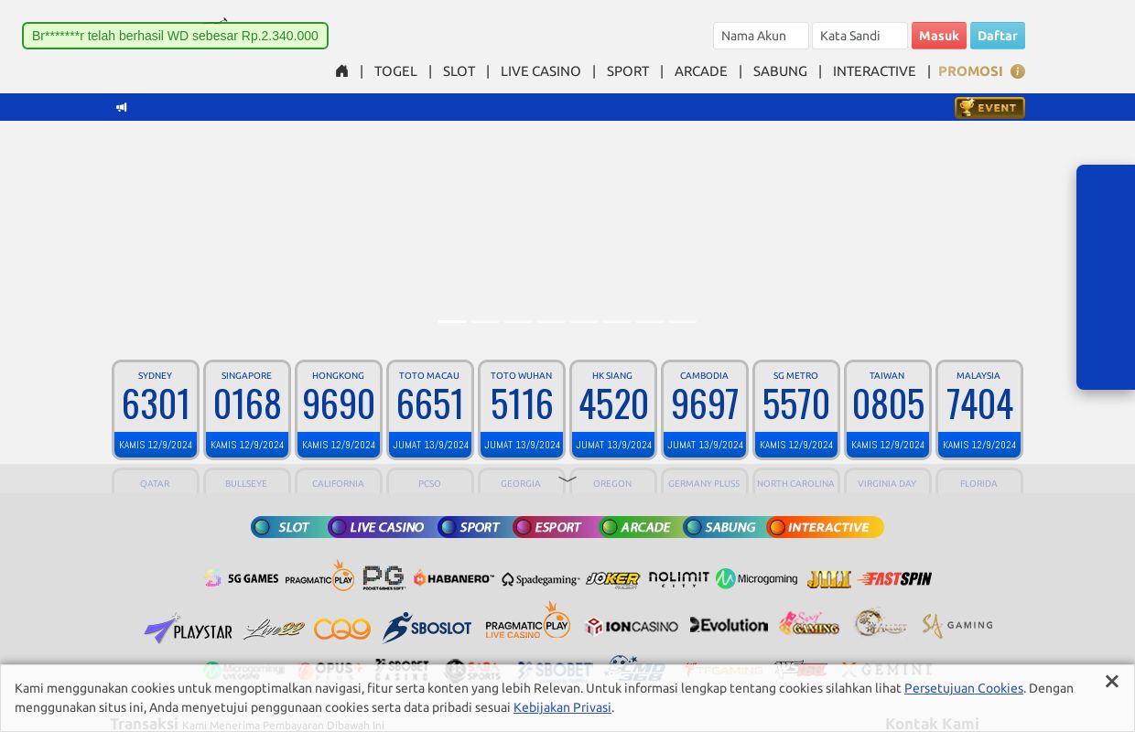
Task: Select the PlayStar provider logo
Action: click(188, 629)
